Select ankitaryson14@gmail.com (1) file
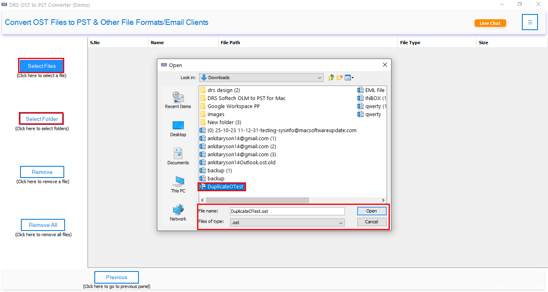The height and width of the screenshot is (292, 548). pyautogui.click(x=238, y=139)
